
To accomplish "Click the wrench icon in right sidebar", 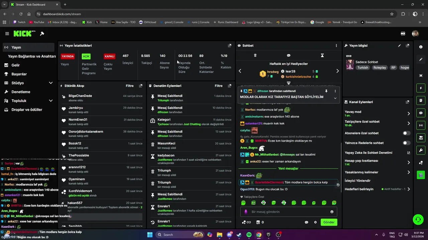I will [x=421, y=150].
